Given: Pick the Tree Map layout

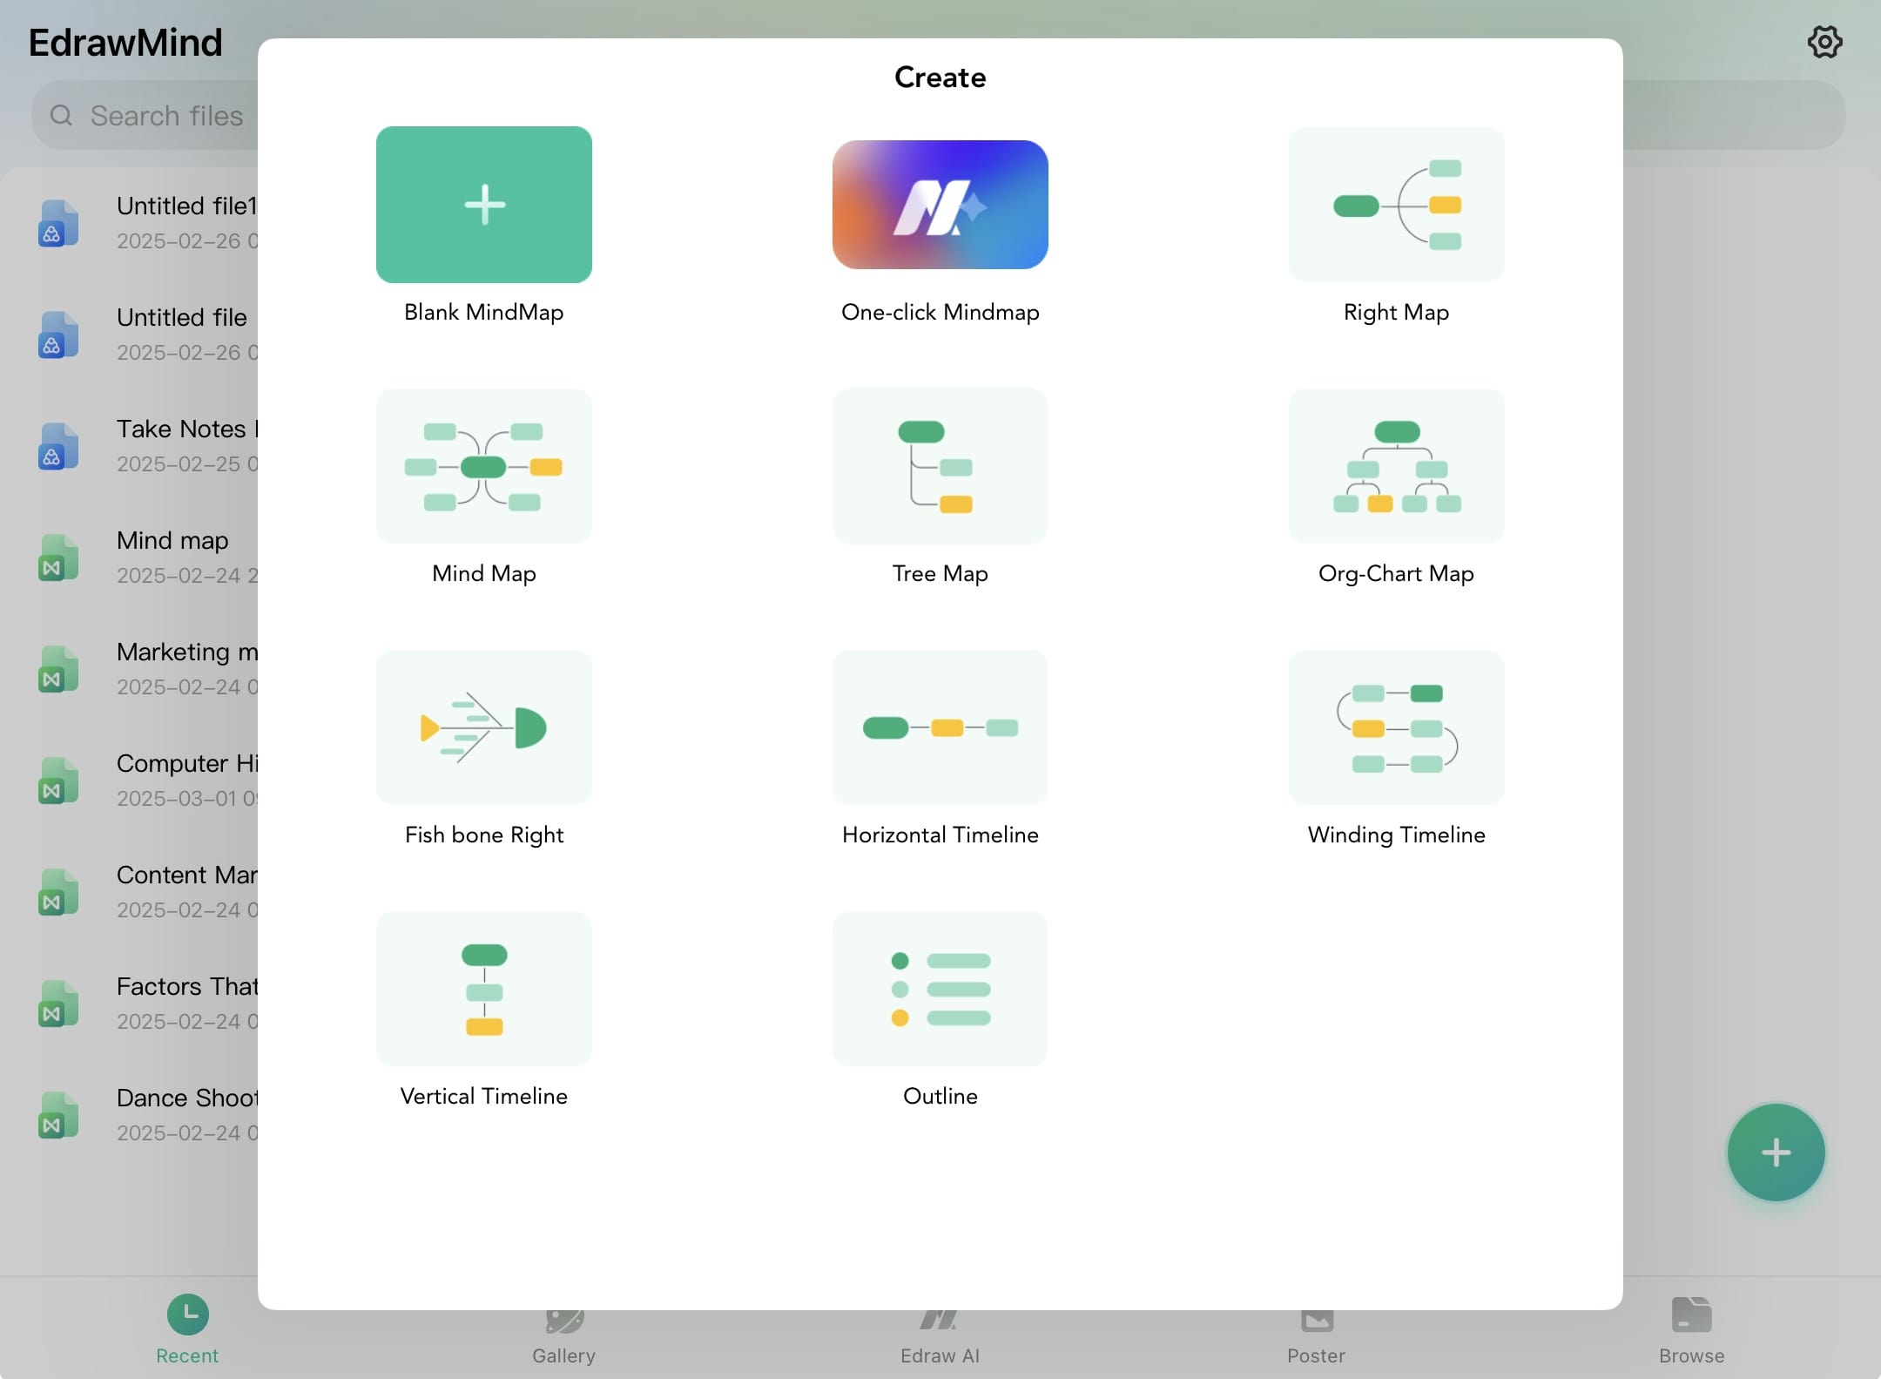Looking at the screenshot, I should [940, 466].
